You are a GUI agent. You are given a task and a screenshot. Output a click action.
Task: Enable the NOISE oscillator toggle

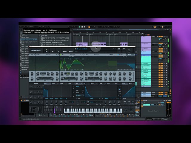(x=109, y=55)
